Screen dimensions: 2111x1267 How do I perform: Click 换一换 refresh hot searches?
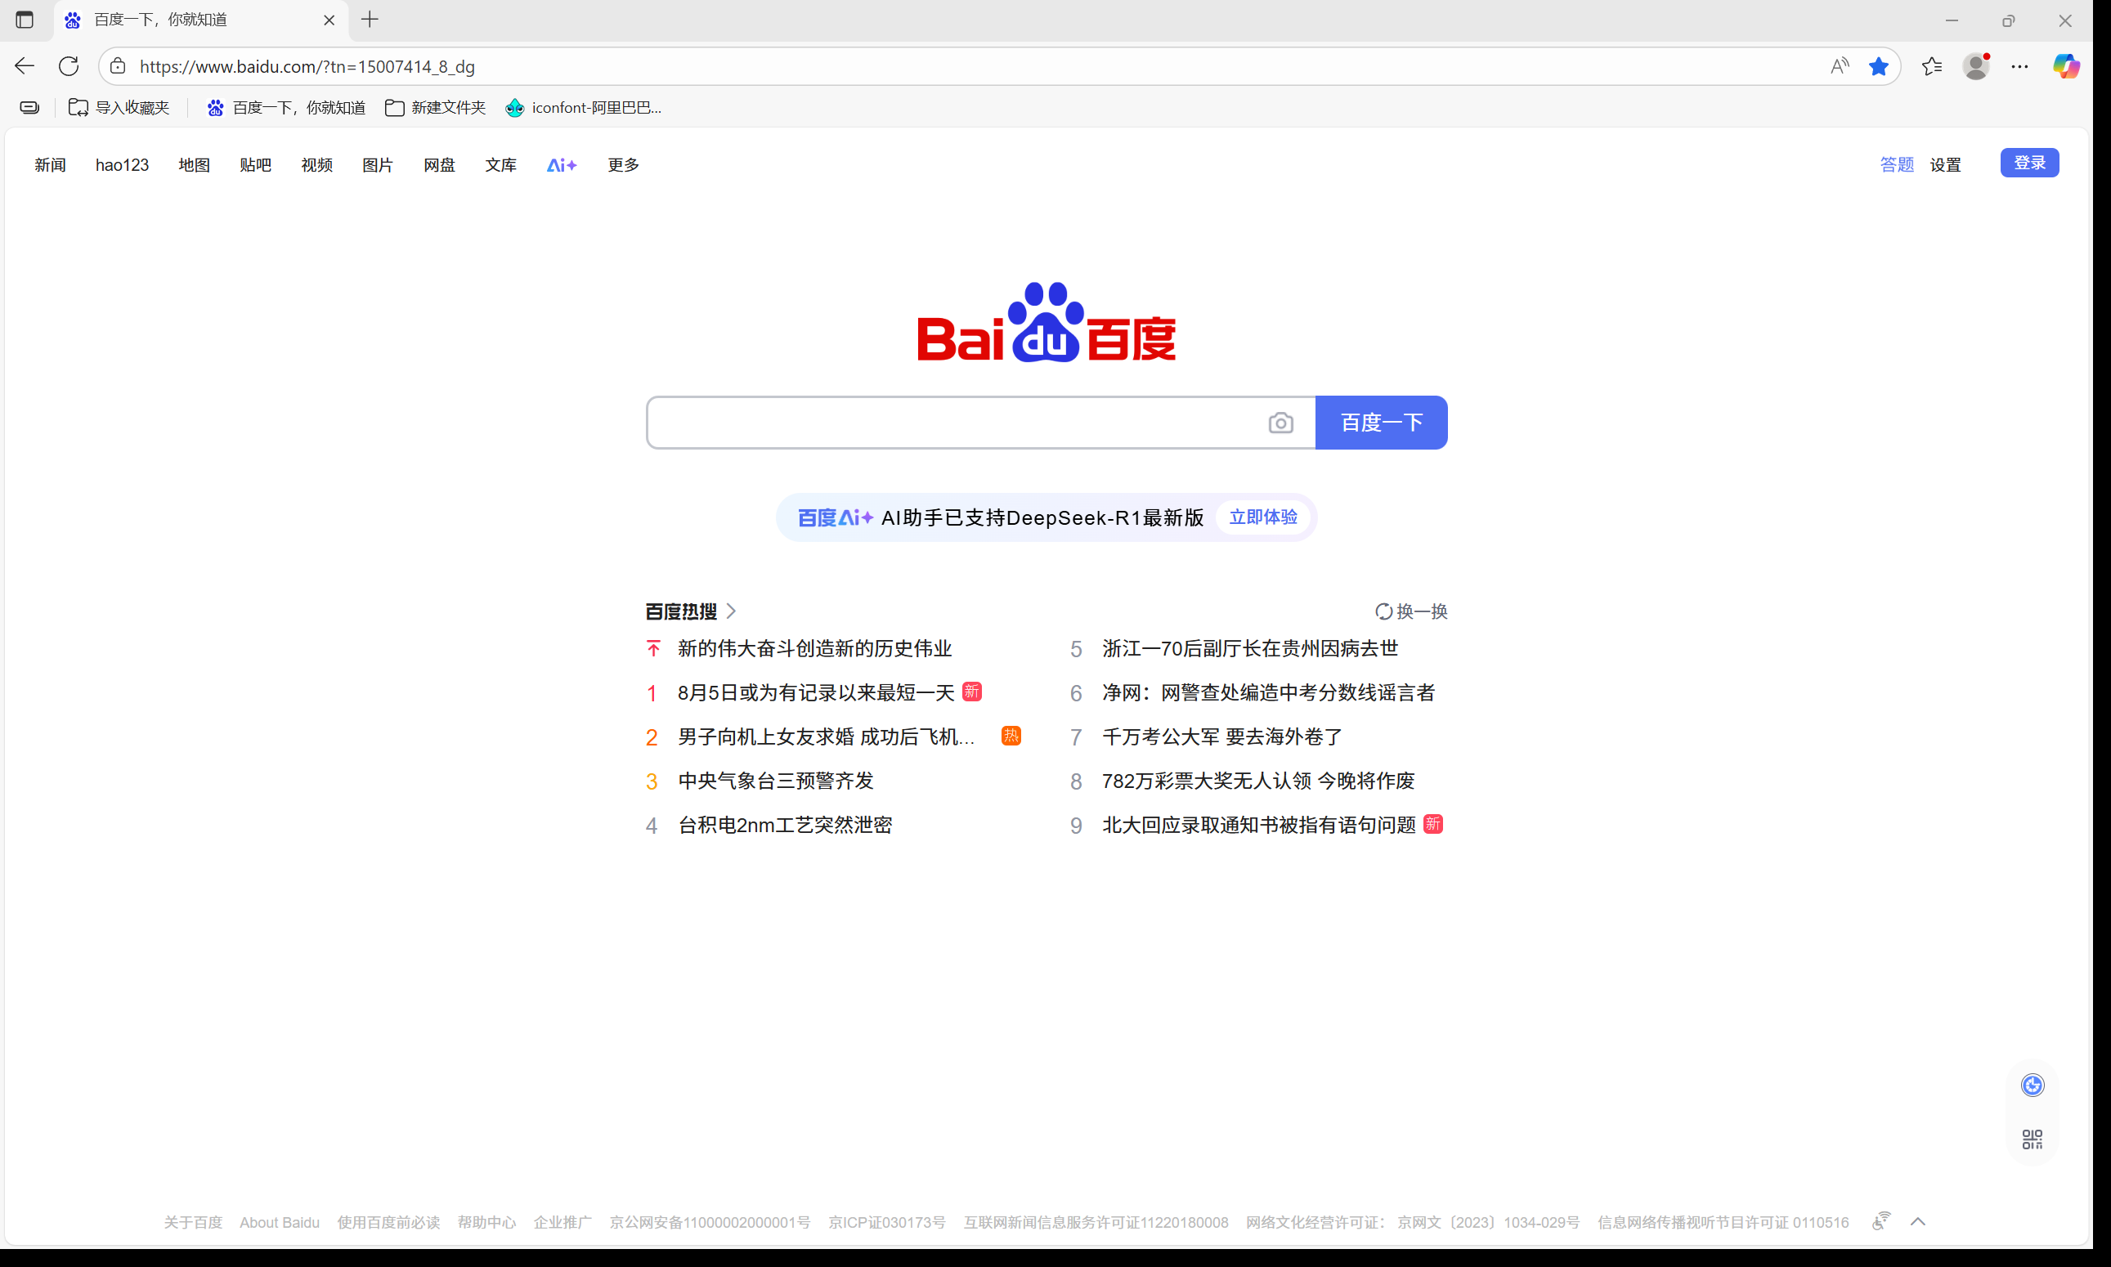pos(1411,611)
